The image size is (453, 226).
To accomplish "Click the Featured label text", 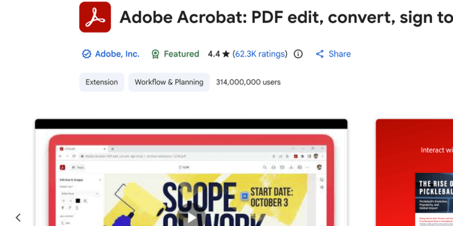I will click(181, 54).
